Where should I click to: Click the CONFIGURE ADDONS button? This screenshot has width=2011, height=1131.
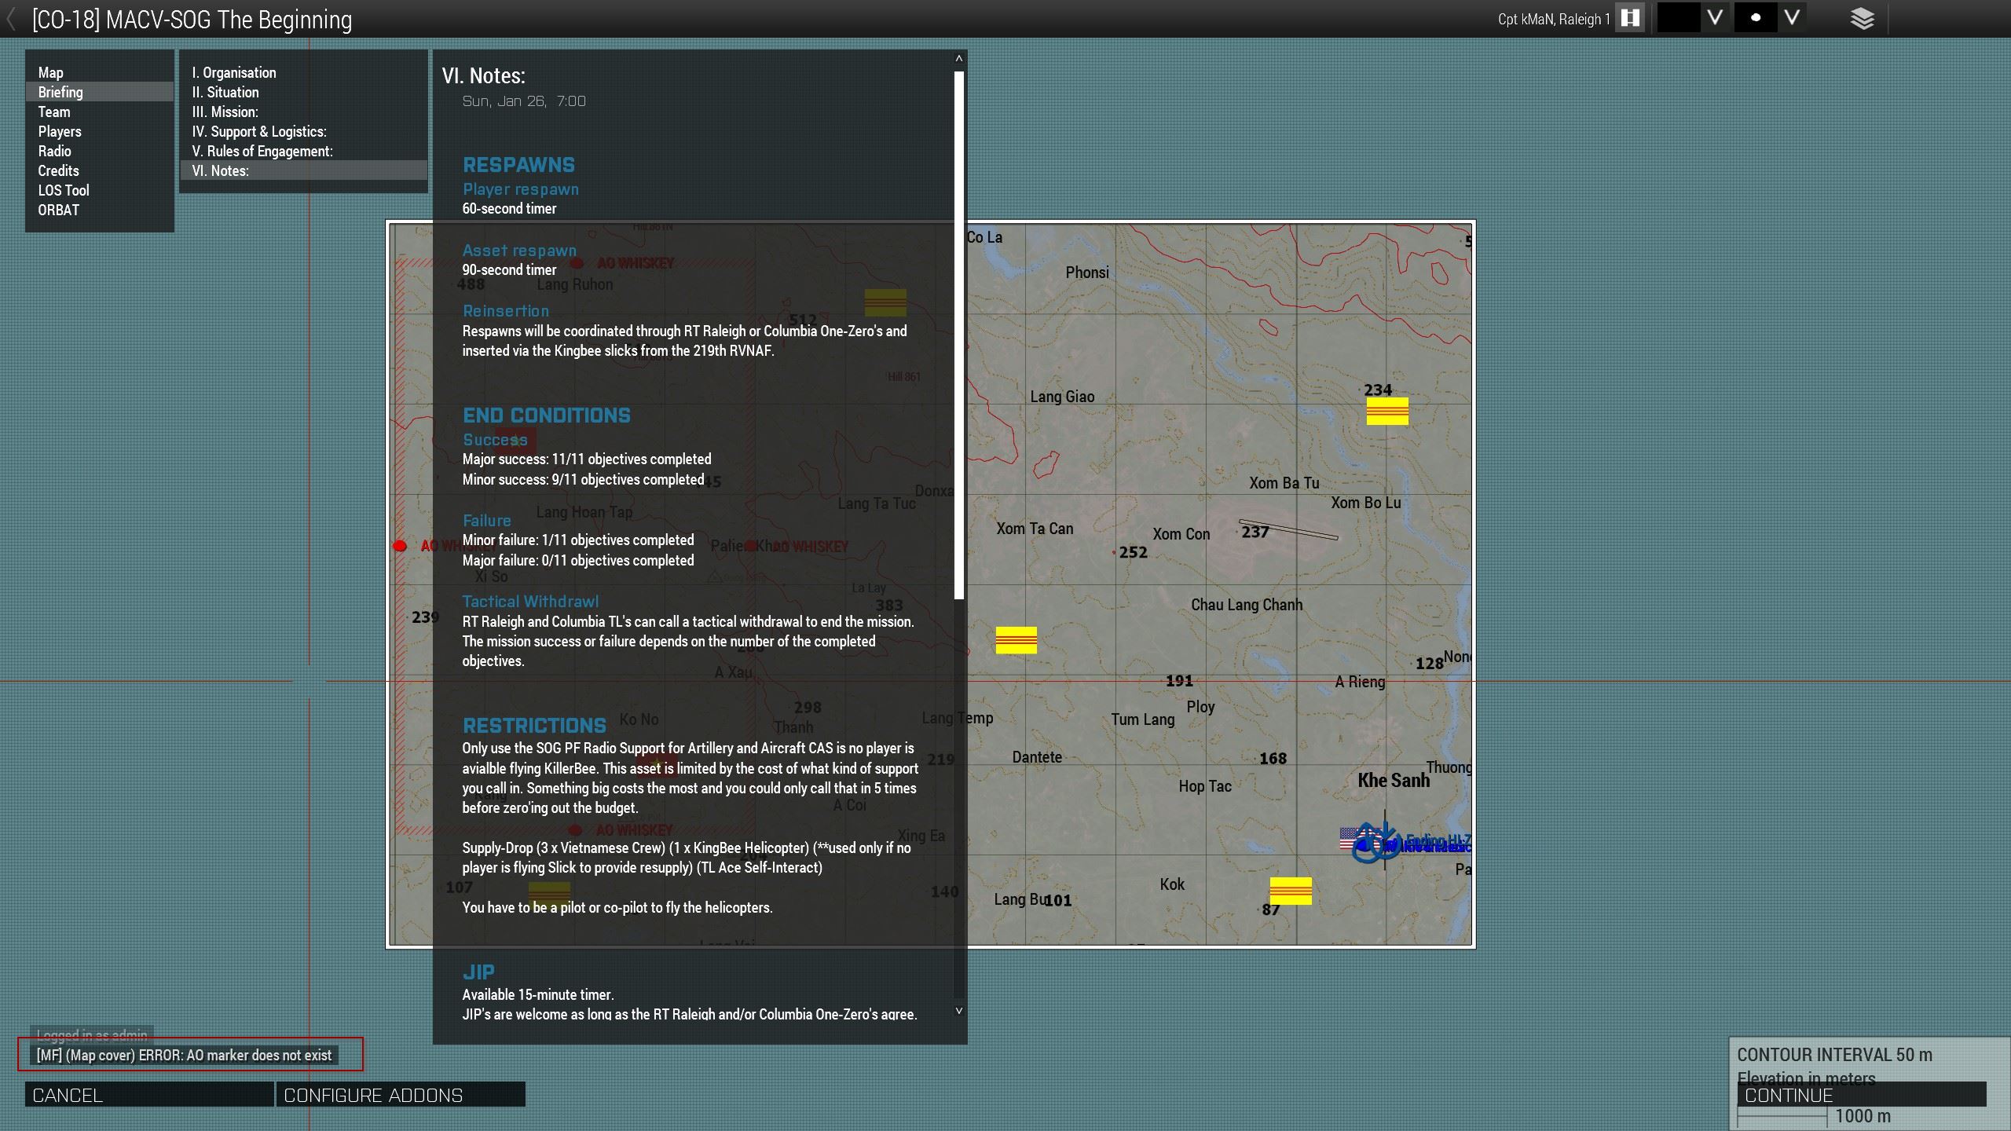coord(401,1095)
